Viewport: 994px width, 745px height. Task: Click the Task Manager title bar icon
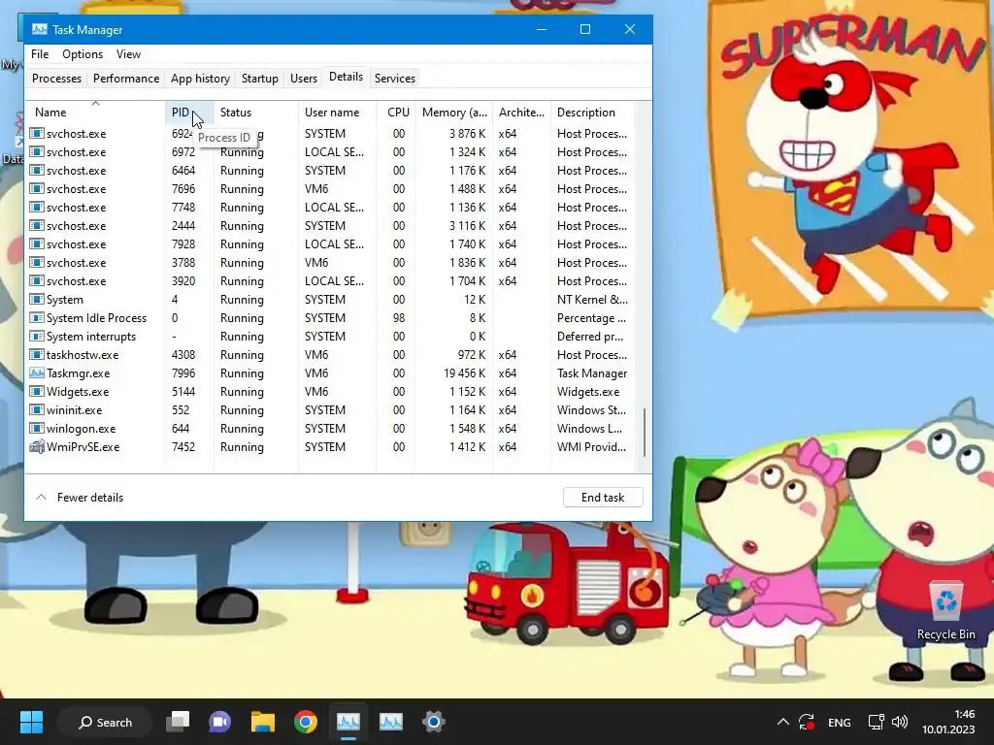coord(39,29)
